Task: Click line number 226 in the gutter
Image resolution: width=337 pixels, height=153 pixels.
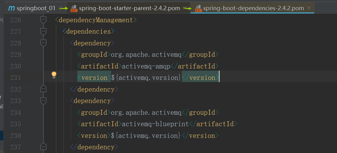Action: coord(16,20)
